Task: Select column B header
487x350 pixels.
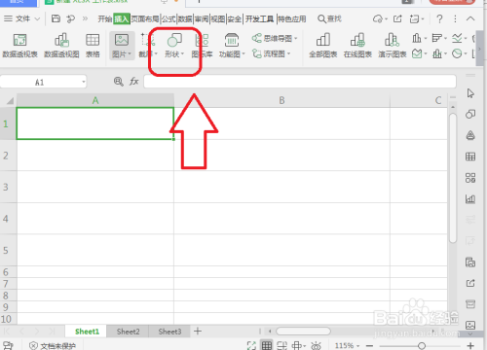Action: pyautogui.click(x=281, y=100)
